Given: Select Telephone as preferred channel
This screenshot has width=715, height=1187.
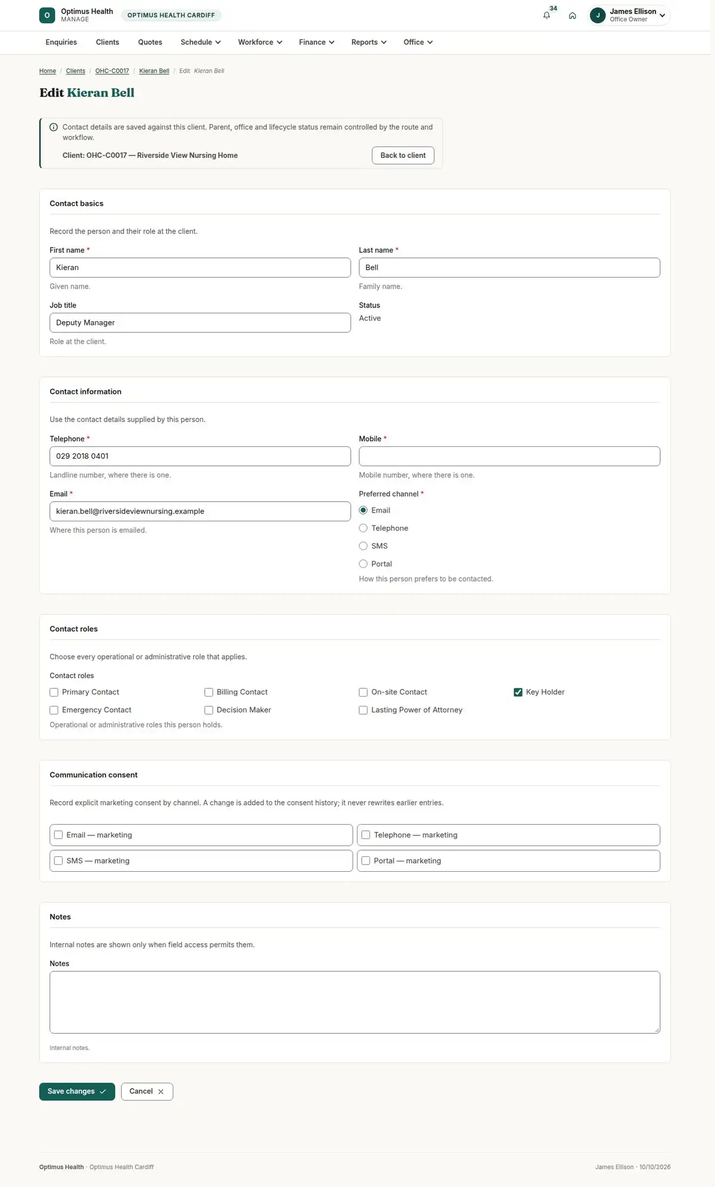Looking at the screenshot, I should (x=363, y=528).
